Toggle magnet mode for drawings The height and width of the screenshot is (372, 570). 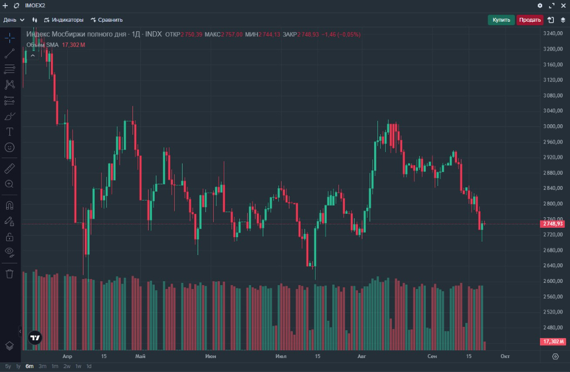9,205
